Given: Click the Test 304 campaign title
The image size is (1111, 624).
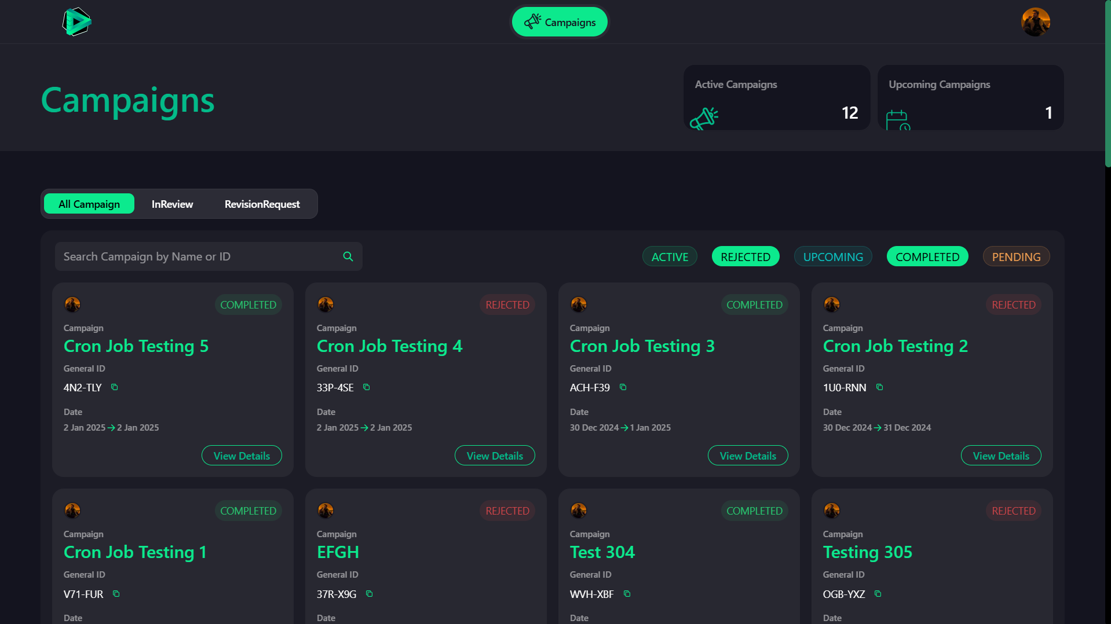Looking at the screenshot, I should 602,552.
